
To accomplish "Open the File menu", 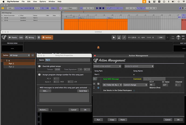I will click(x=23, y=2).
